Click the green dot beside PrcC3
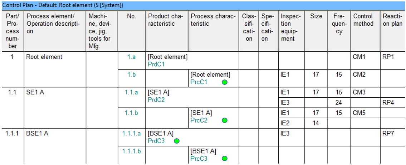This screenshot has width=406, height=165. (x=225, y=158)
